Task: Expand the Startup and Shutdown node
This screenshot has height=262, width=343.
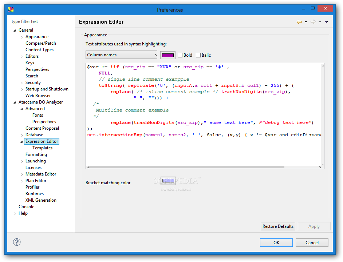Action: (21, 89)
